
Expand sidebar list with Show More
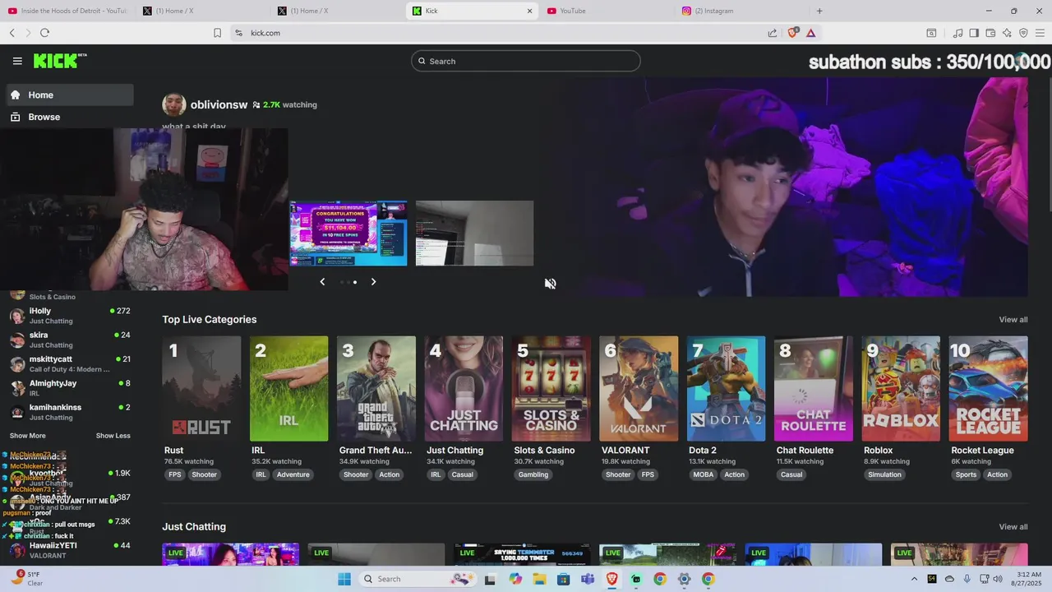[28, 436]
